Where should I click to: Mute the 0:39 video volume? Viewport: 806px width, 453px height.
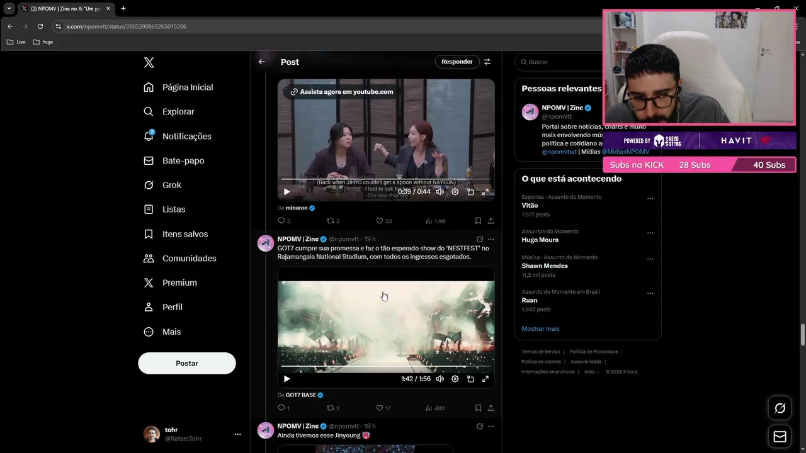click(x=440, y=192)
